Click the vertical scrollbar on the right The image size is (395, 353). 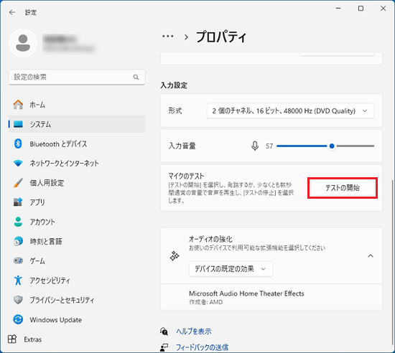point(392,262)
